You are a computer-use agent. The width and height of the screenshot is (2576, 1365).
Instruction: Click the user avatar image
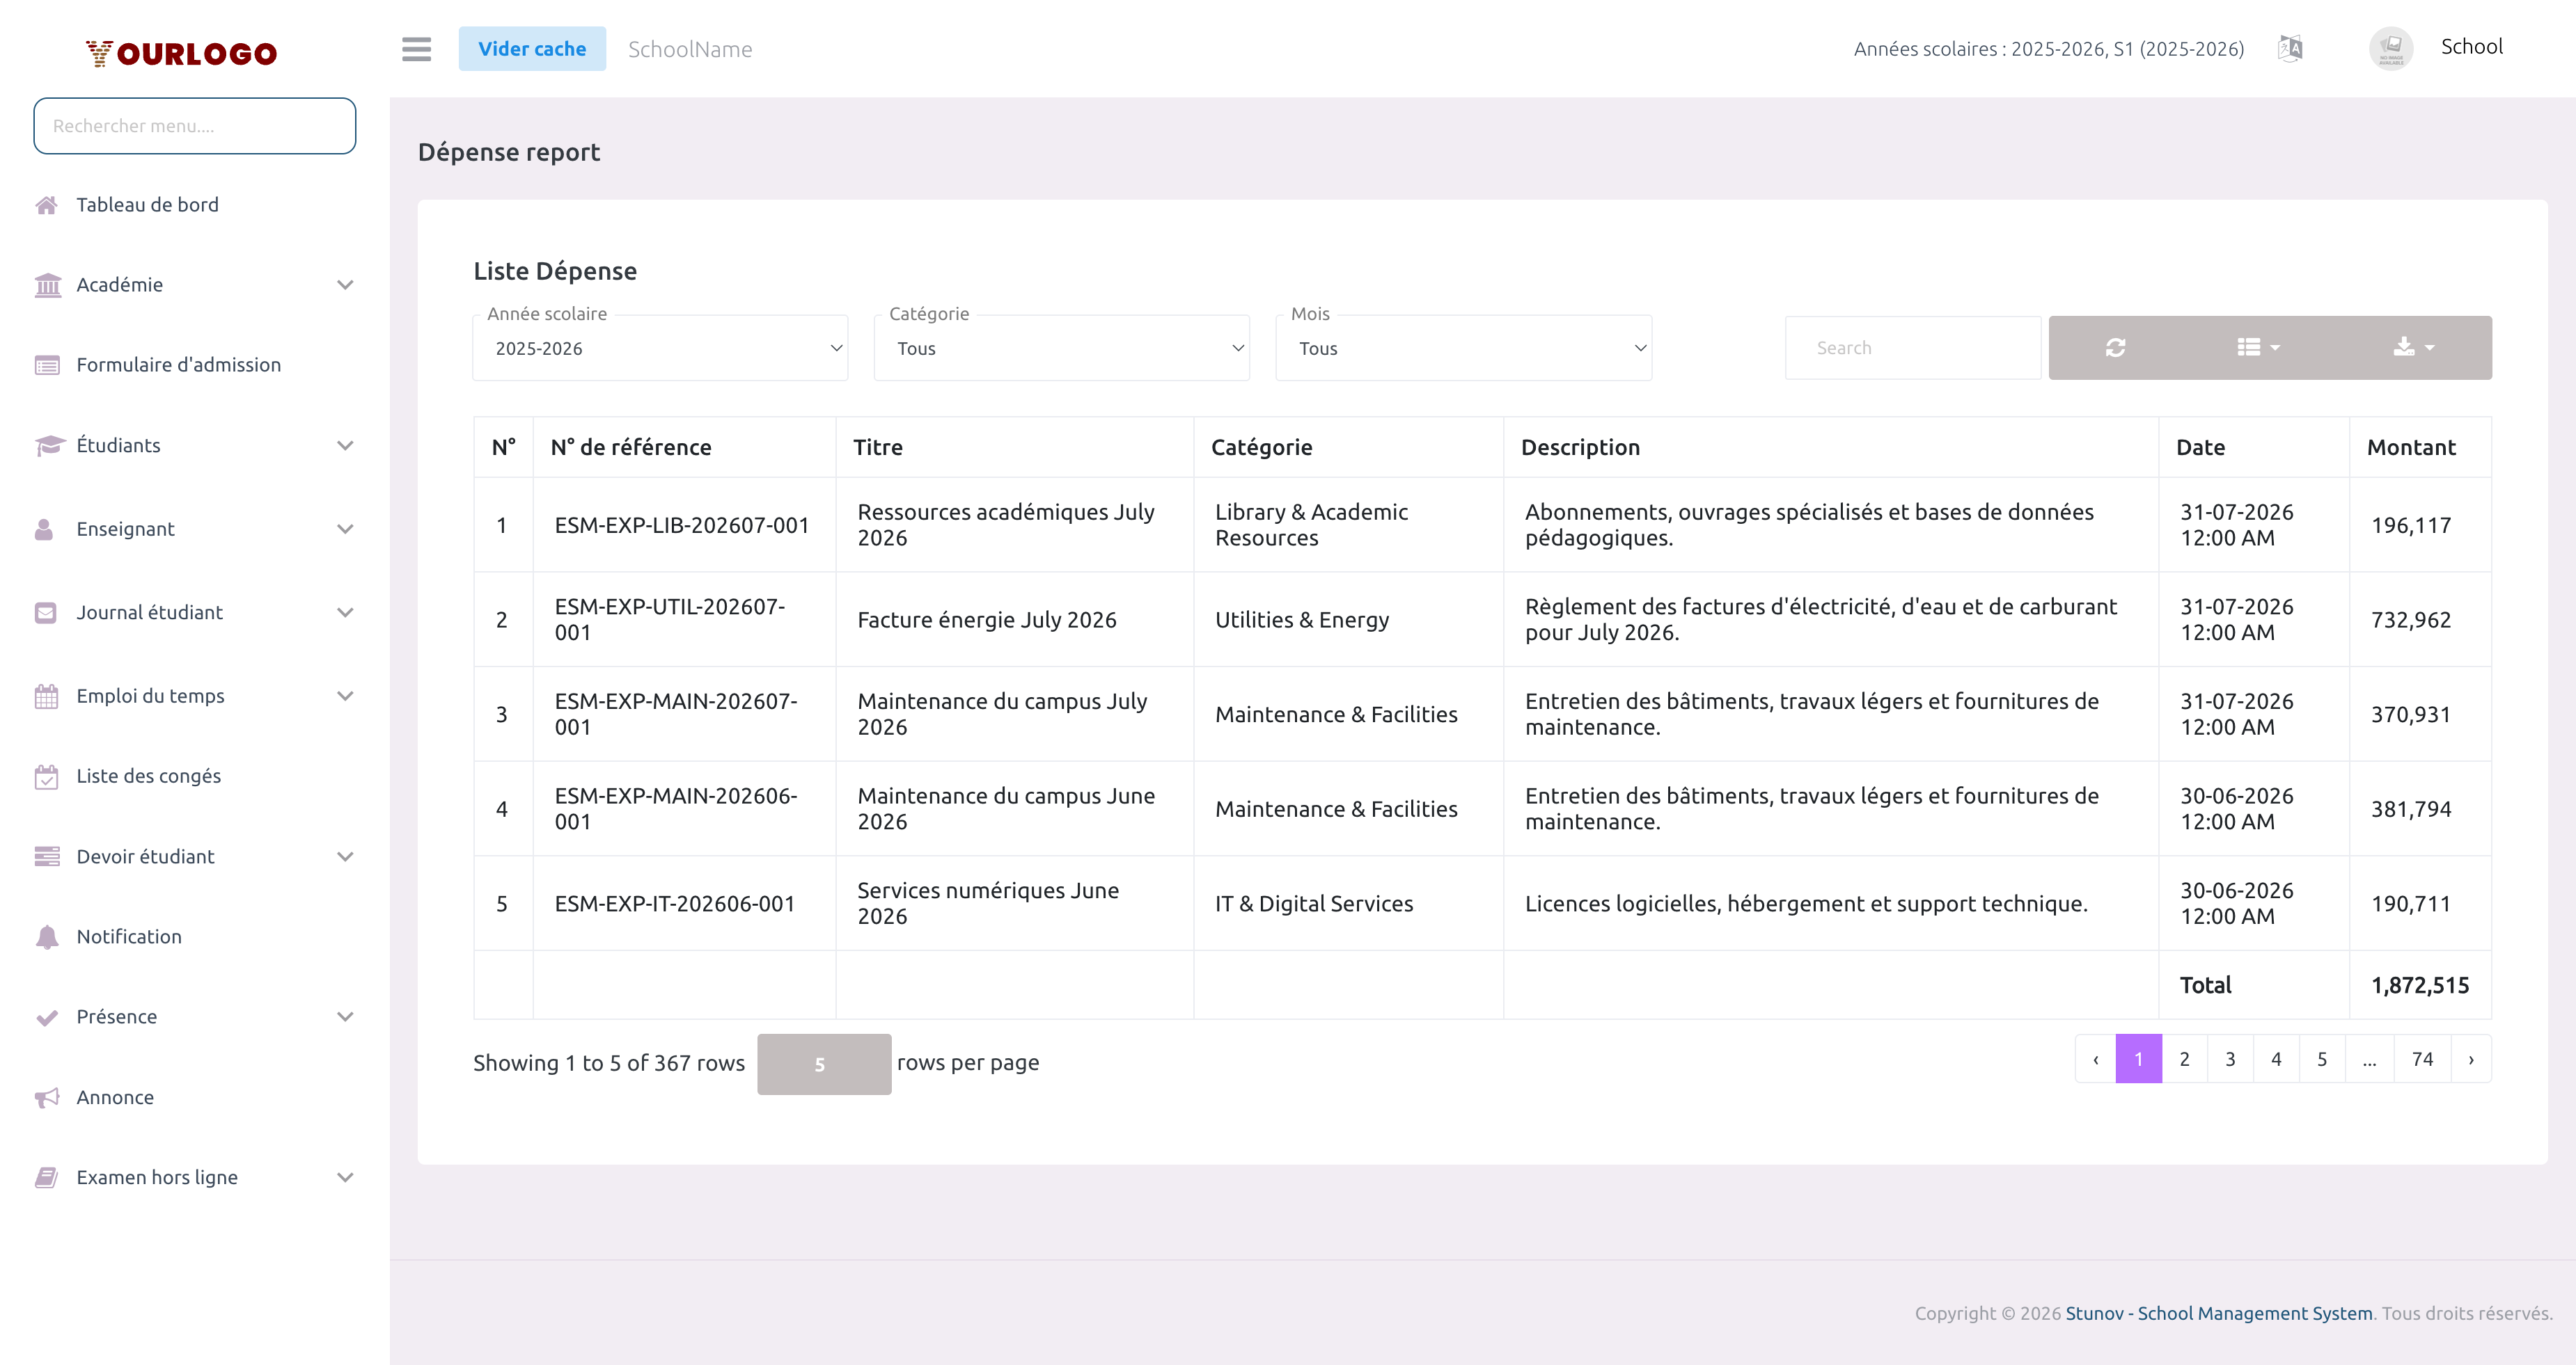point(2391,48)
